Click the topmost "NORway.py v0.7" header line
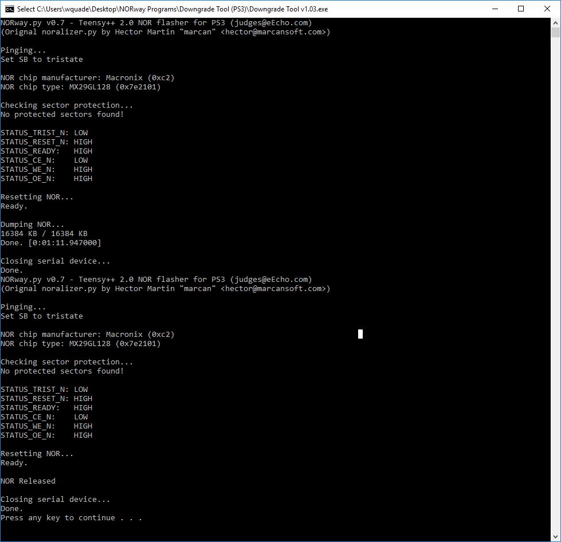Viewport: 561px width, 542px height. pyautogui.click(x=156, y=23)
